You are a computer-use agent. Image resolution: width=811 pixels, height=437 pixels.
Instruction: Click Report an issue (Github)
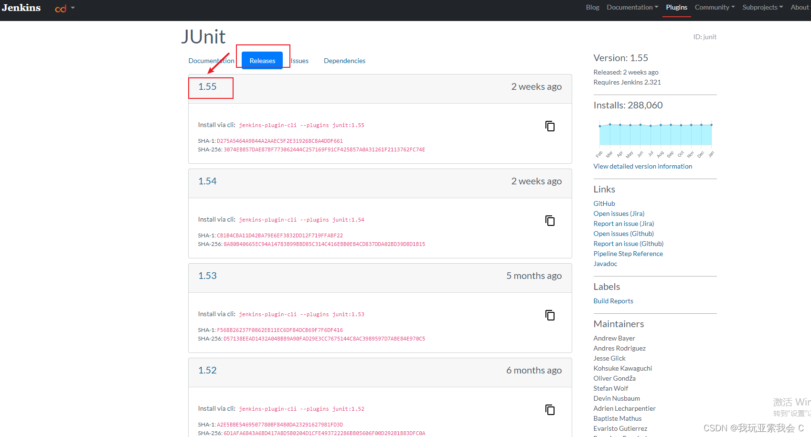pos(629,244)
